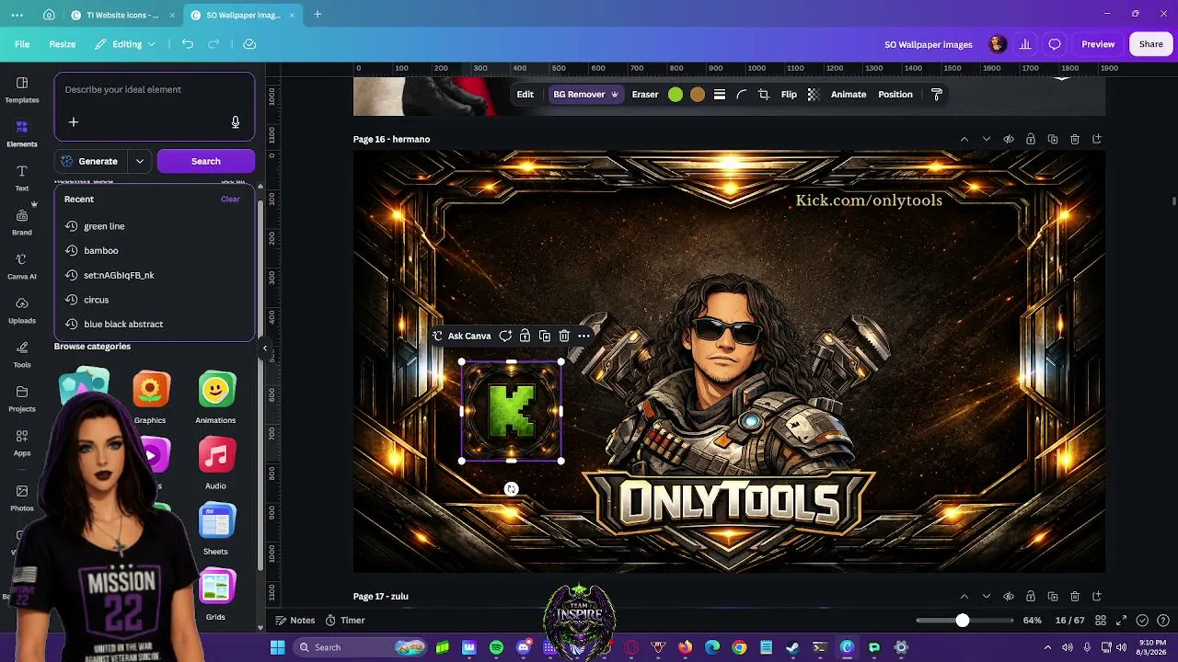Clear recent searches
Screen dimensions: 1178x662
[x=230, y=200]
